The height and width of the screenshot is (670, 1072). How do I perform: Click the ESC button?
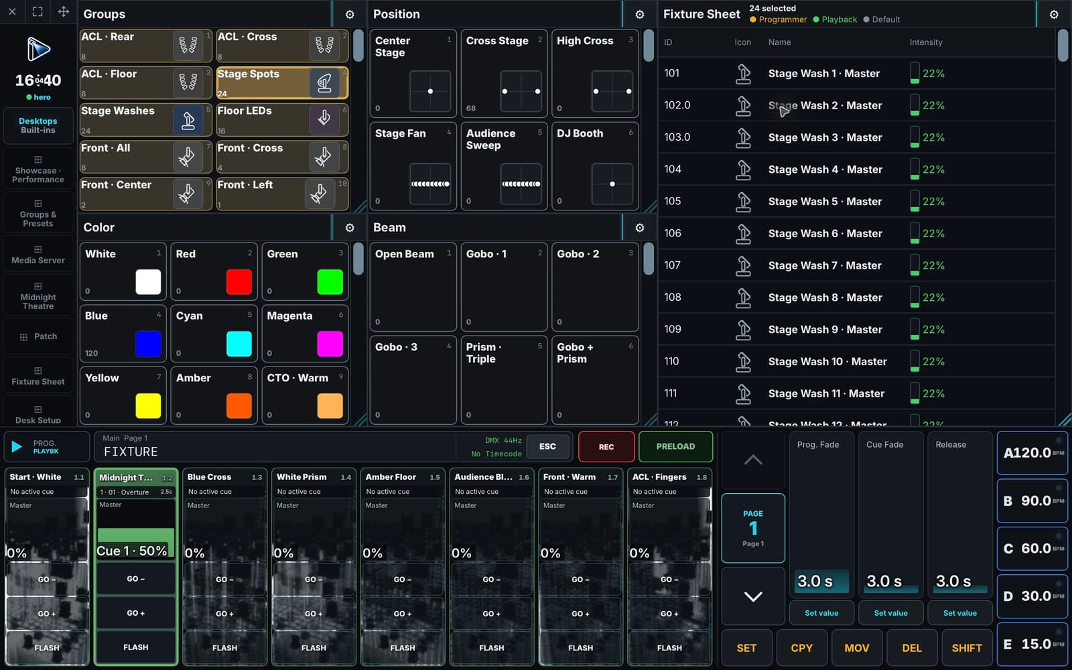point(547,446)
